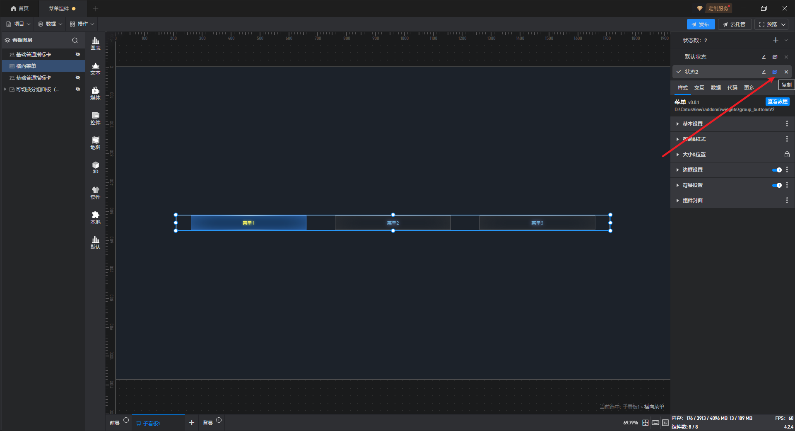795x431 pixels.
Task: Open the 3D component library
Action: tap(95, 167)
